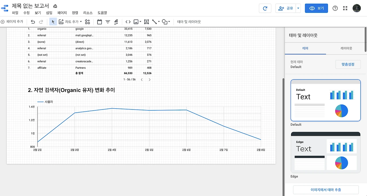Click the side panel vertical scrollbar
367x196 pixels.
pos(366,39)
